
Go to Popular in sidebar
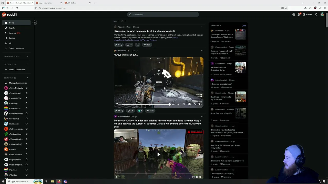click(x=16, y=28)
